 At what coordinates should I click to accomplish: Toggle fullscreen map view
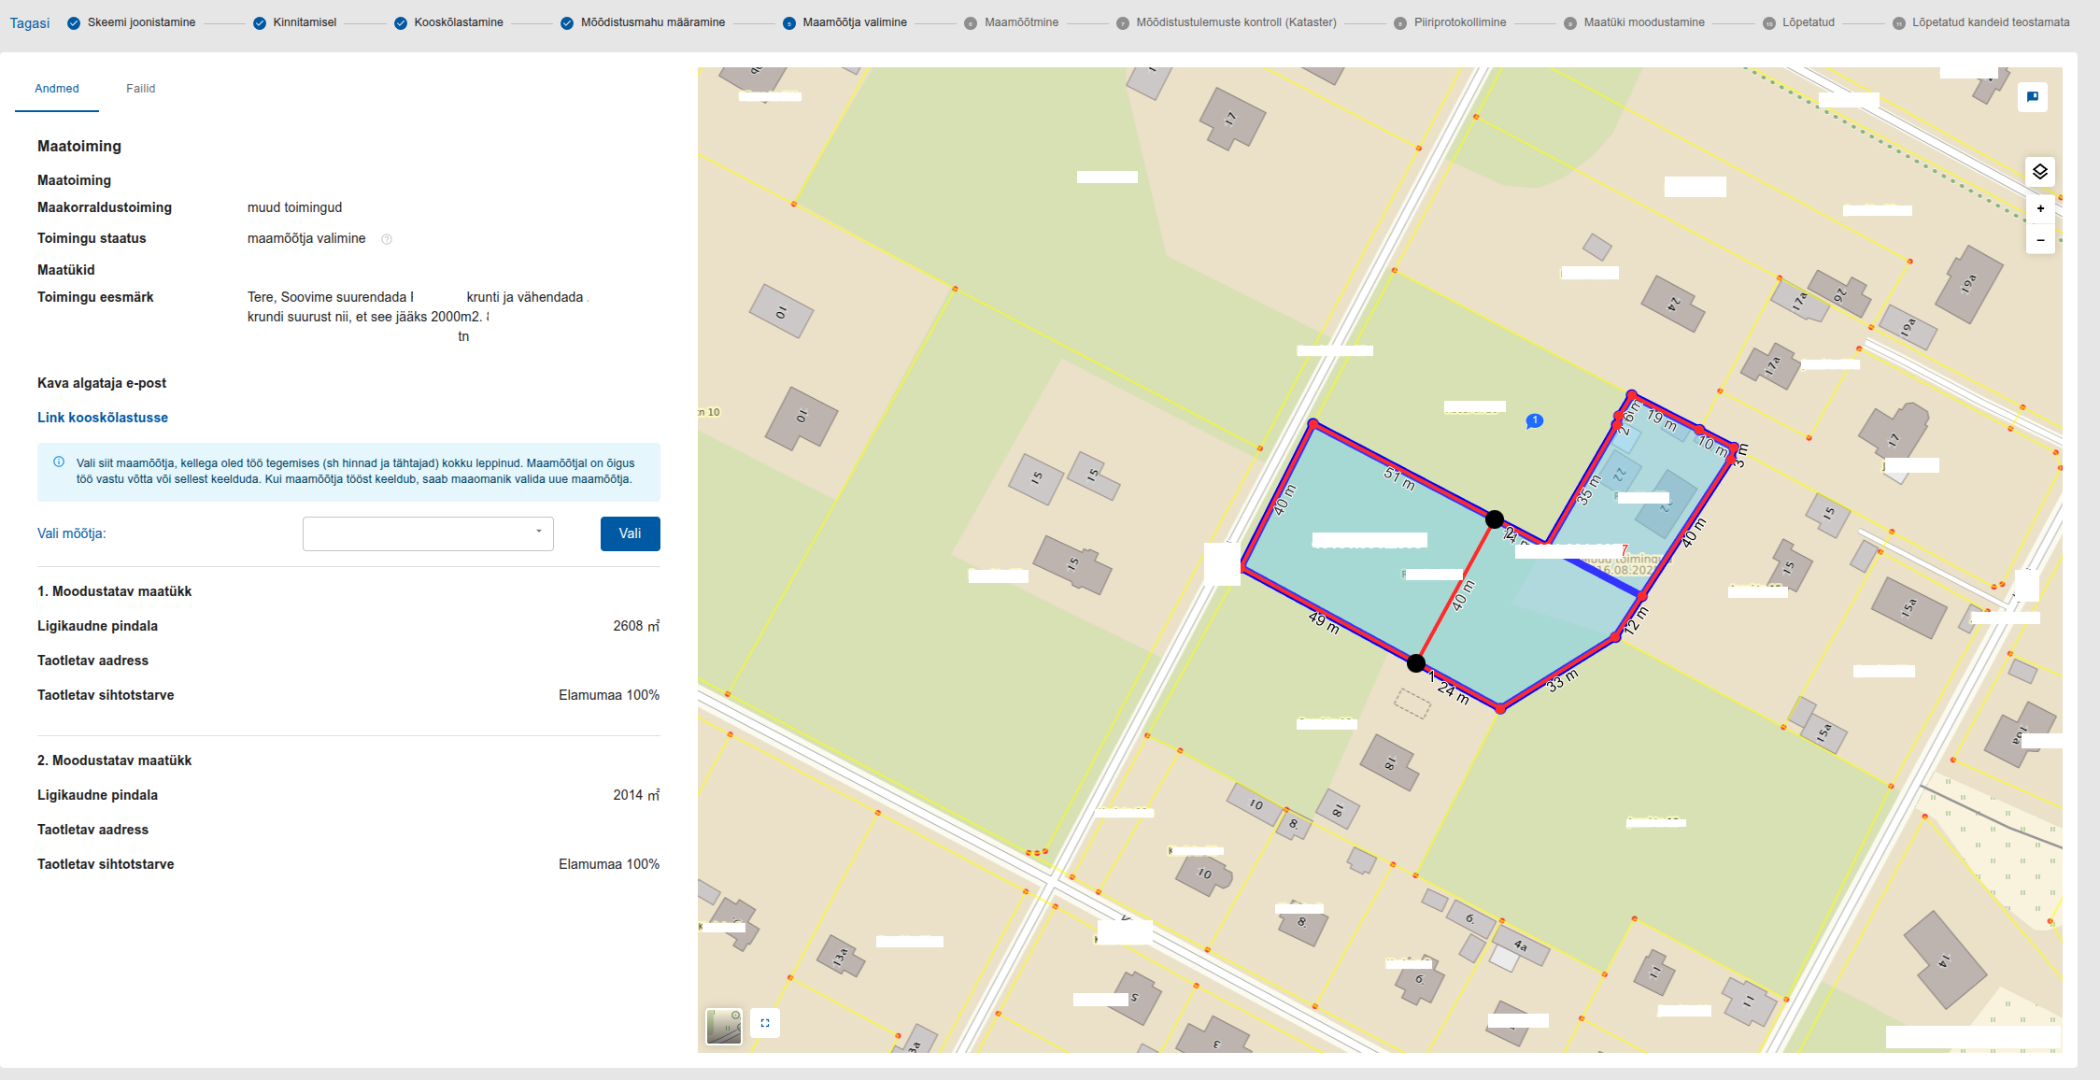point(765,1023)
